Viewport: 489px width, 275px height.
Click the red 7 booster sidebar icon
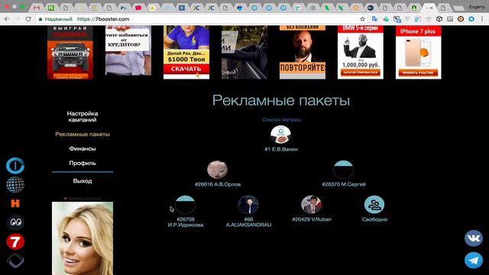tap(15, 241)
